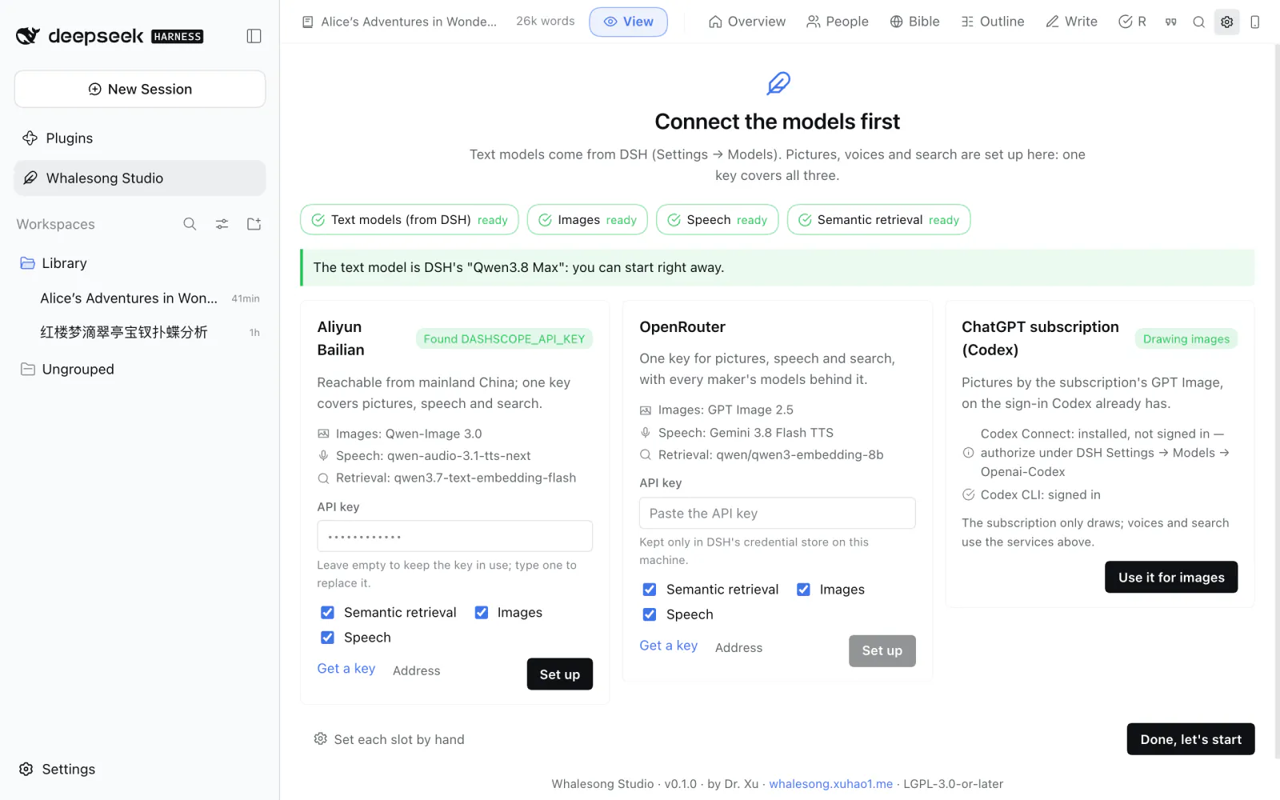Switch to the Overview tab
The image size is (1280, 800).
[747, 22]
